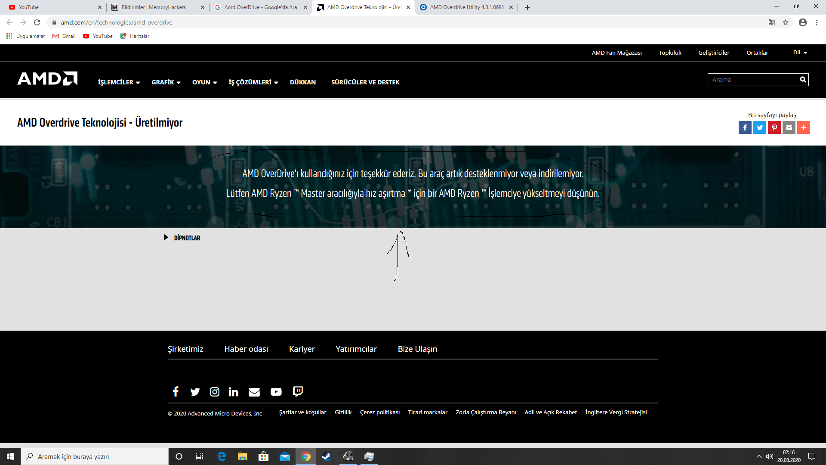Open Google Translate icon in address bar
This screenshot has width=826, height=465.
point(772,22)
